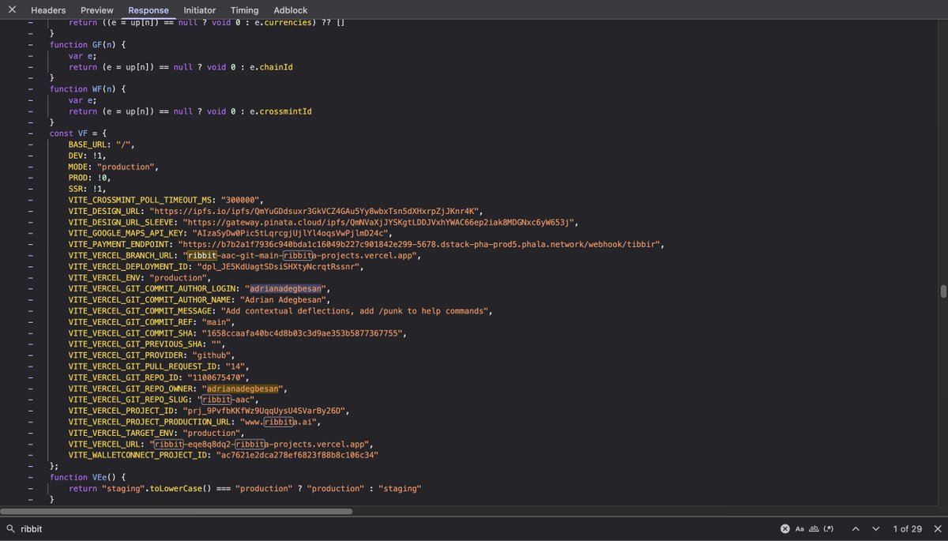The width and height of the screenshot is (948, 541).
Task: Click the vertical scrollbar thumb
Action: tap(943, 291)
